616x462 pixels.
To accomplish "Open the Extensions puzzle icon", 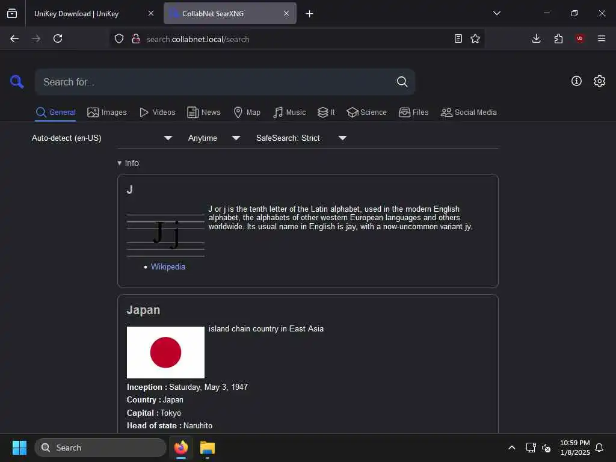I will pos(558,38).
